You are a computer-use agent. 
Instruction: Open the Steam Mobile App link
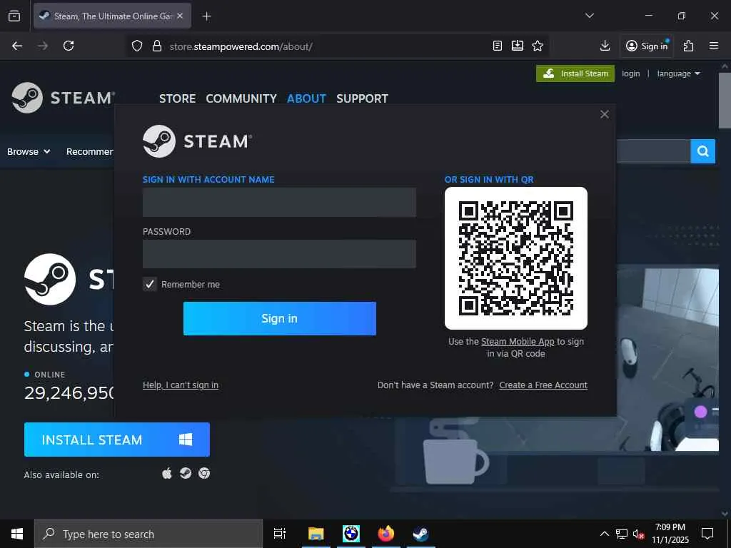pos(518,342)
